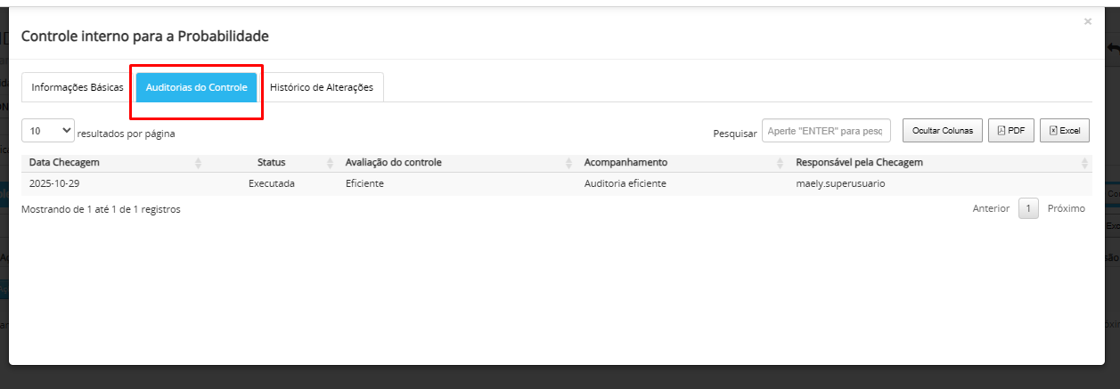Select the Auditorias do Controle tab
The height and width of the screenshot is (389, 1120).
[196, 88]
